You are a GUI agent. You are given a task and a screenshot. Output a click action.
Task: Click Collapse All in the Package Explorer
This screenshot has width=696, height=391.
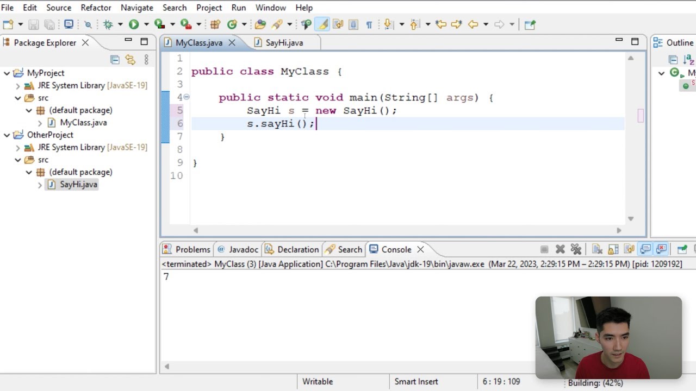click(115, 60)
